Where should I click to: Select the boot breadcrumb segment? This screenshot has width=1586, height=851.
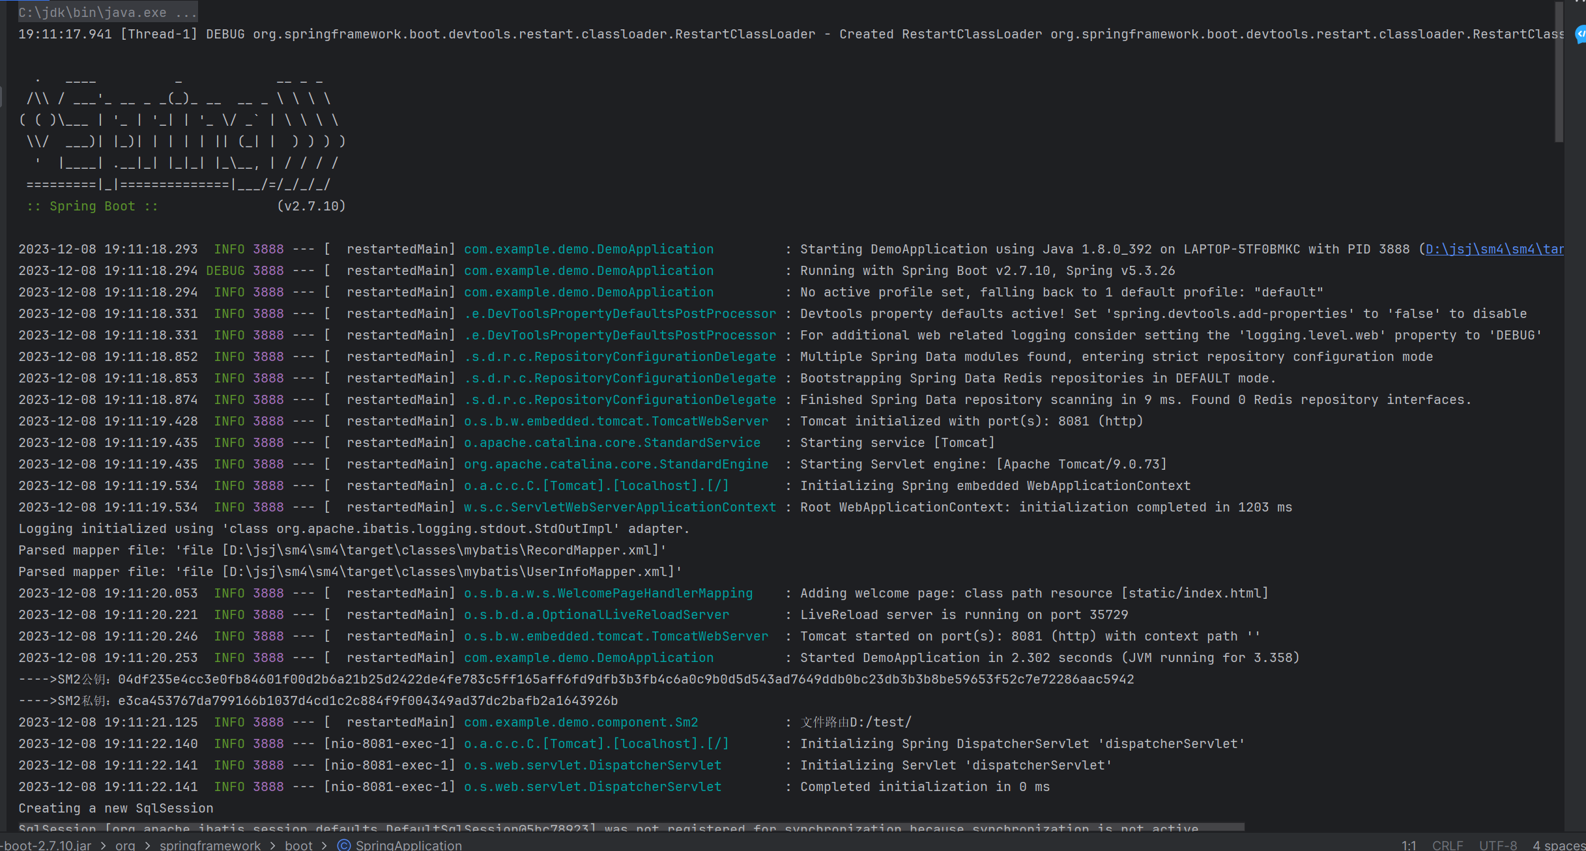point(298,844)
